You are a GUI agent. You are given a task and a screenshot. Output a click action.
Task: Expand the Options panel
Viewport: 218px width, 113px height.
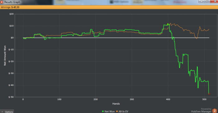[x=7, y=112]
